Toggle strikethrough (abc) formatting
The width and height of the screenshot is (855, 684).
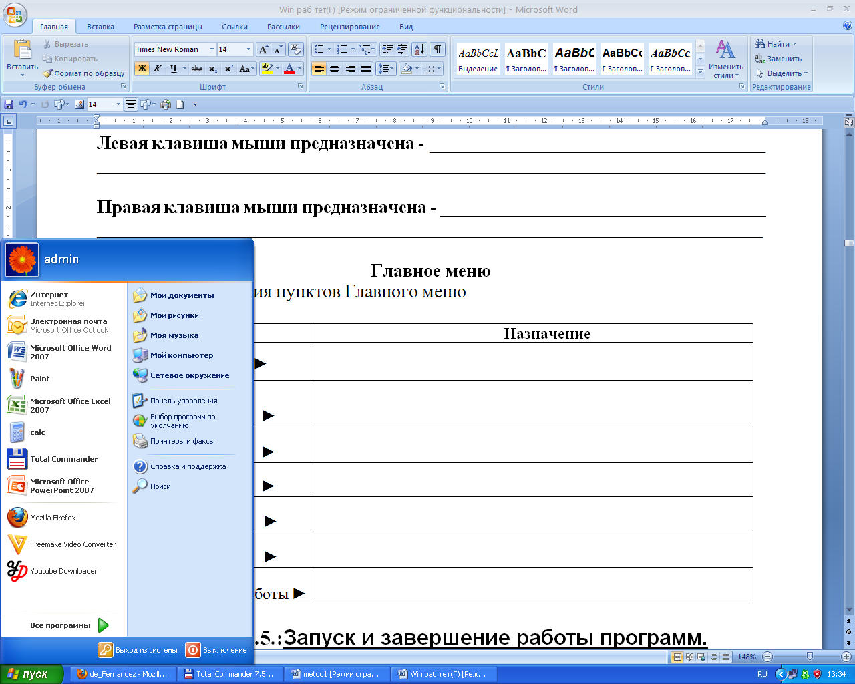click(197, 69)
